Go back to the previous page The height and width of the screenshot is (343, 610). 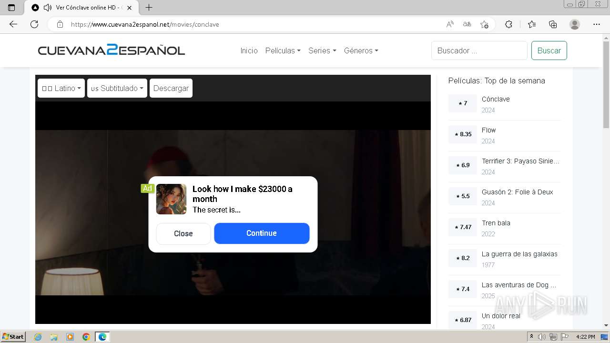13,24
